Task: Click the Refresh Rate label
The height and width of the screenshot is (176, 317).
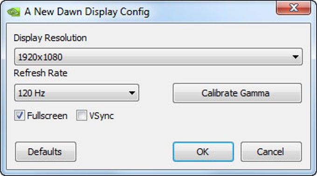Action: [x=41, y=73]
